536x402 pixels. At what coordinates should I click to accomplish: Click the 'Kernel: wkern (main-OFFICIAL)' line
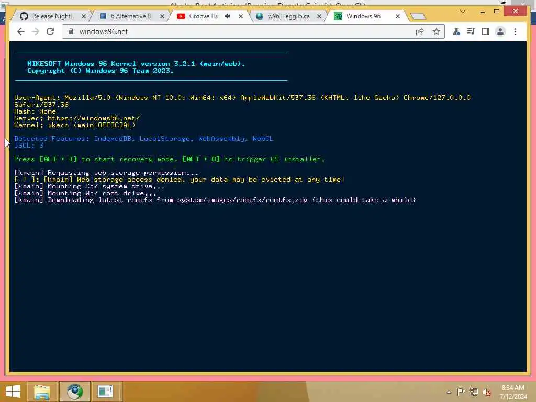coord(75,125)
